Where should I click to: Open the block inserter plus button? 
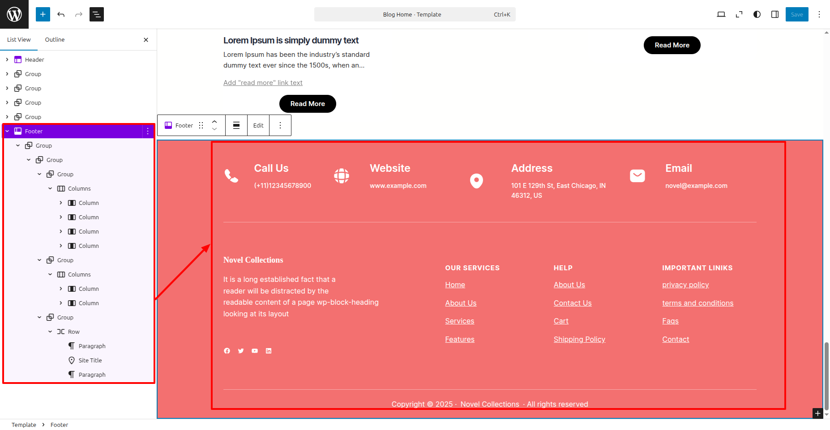coord(43,14)
